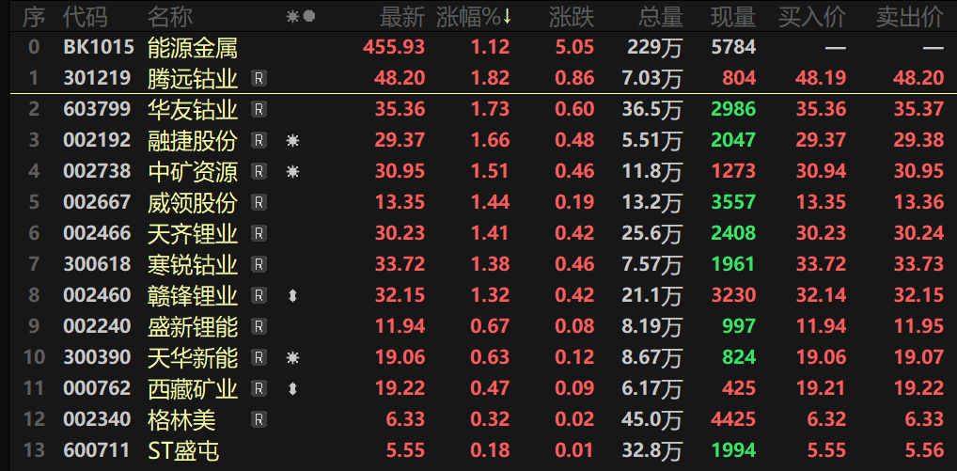Click the R badge next to 中矿资源
The height and width of the screenshot is (471, 957).
259,171
